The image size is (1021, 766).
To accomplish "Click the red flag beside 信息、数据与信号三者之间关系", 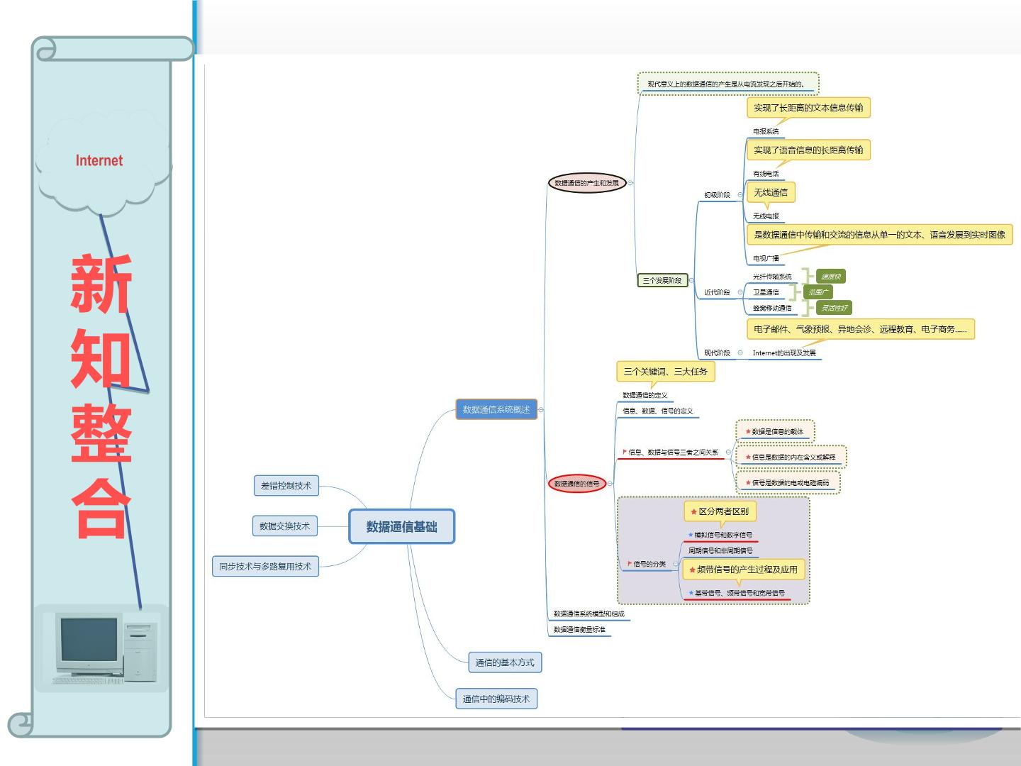I will coord(625,452).
